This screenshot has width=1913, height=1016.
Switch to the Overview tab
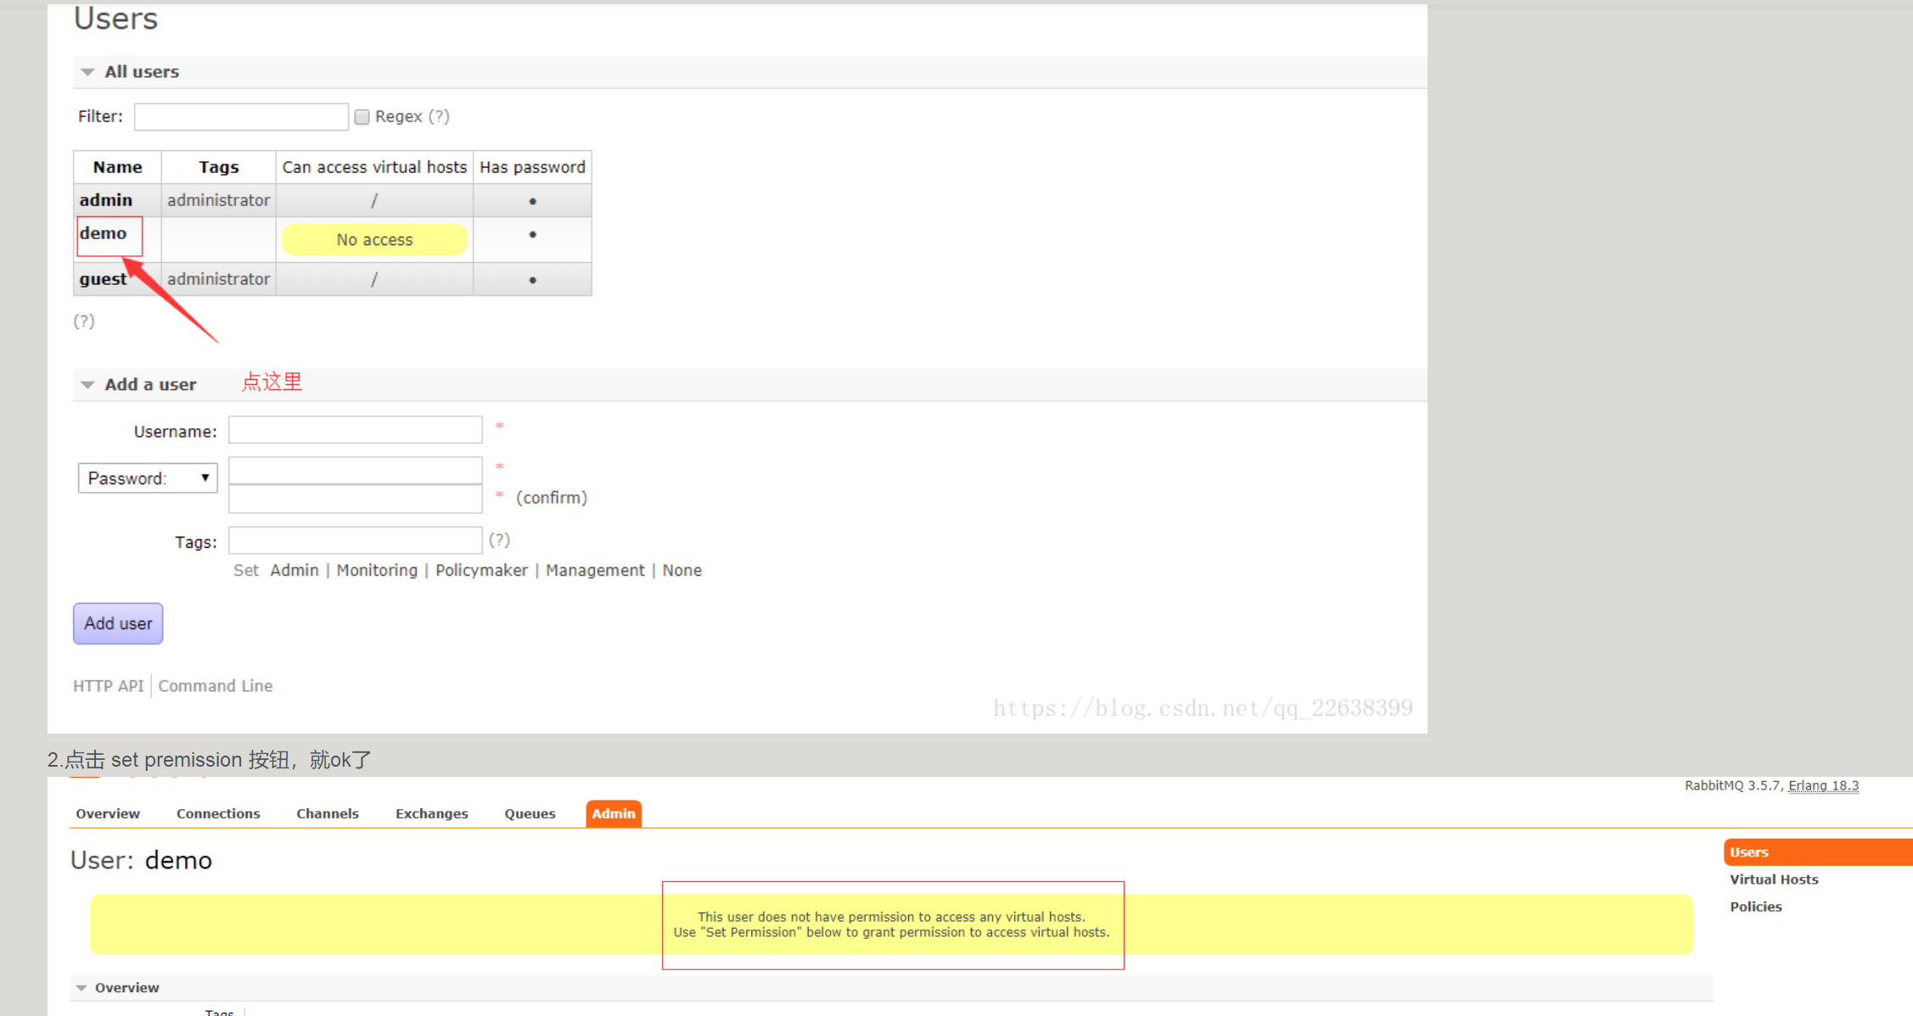[x=108, y=814]
